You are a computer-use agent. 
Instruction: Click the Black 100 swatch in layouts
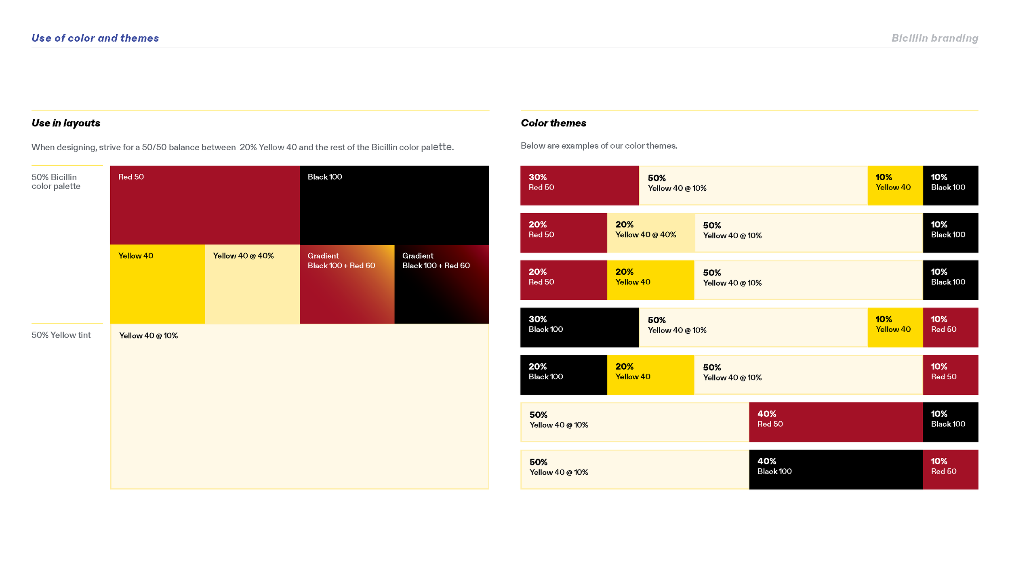(x=394, y=205)
